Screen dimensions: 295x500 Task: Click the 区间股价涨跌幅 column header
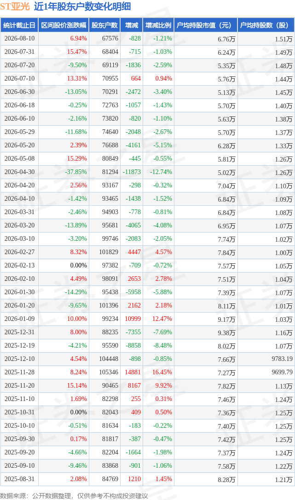64,25
